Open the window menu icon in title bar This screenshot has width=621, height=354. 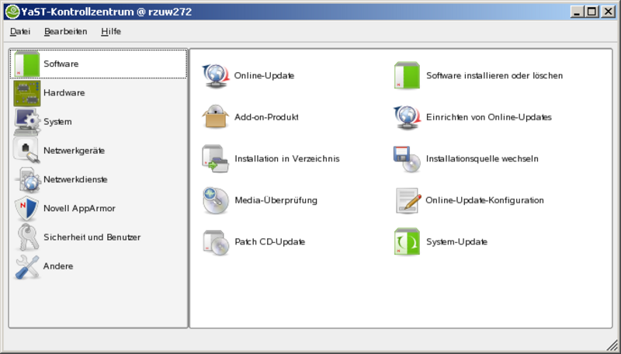[x=12, y=12]
